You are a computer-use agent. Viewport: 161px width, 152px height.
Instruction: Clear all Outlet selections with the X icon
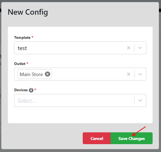click(129, 74)
